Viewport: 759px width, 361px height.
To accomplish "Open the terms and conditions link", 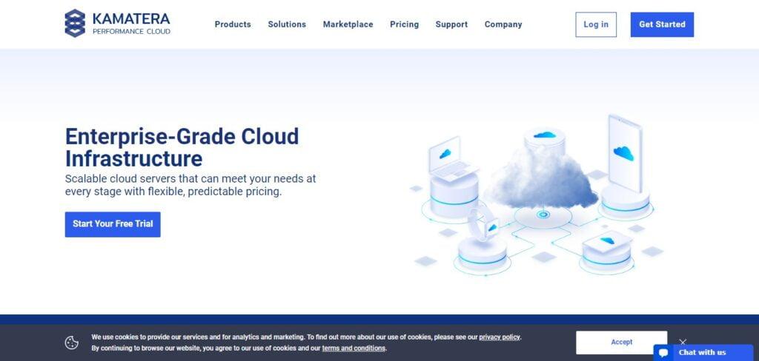I will point(354,348).
